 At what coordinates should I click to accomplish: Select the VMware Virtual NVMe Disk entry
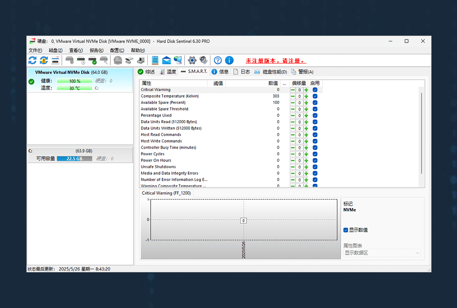[x=80, y=80]
